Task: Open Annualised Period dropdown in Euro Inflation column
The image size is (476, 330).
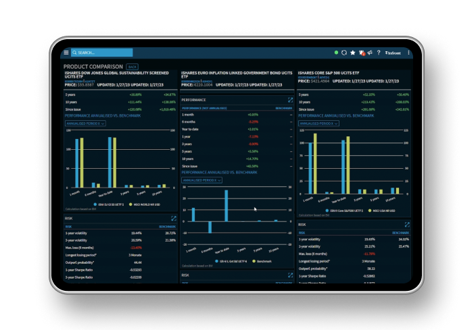Action: [202, 180]
